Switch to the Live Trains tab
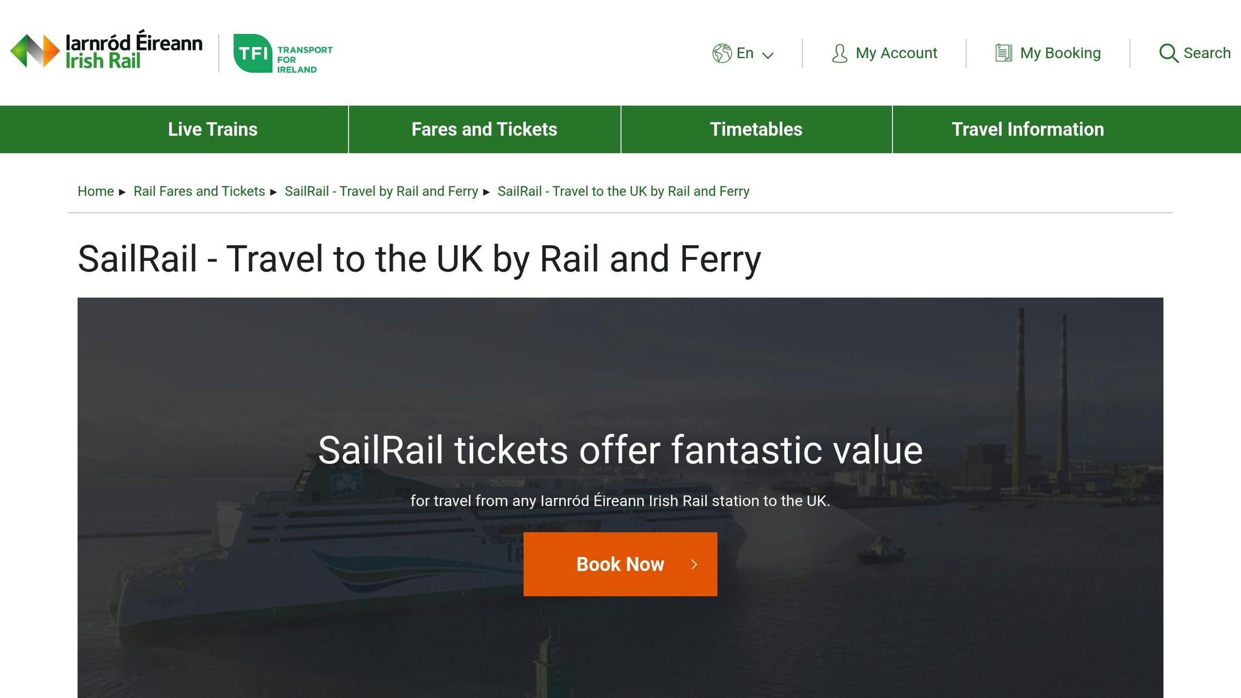Screen dimensions: 1241x698 212,129
